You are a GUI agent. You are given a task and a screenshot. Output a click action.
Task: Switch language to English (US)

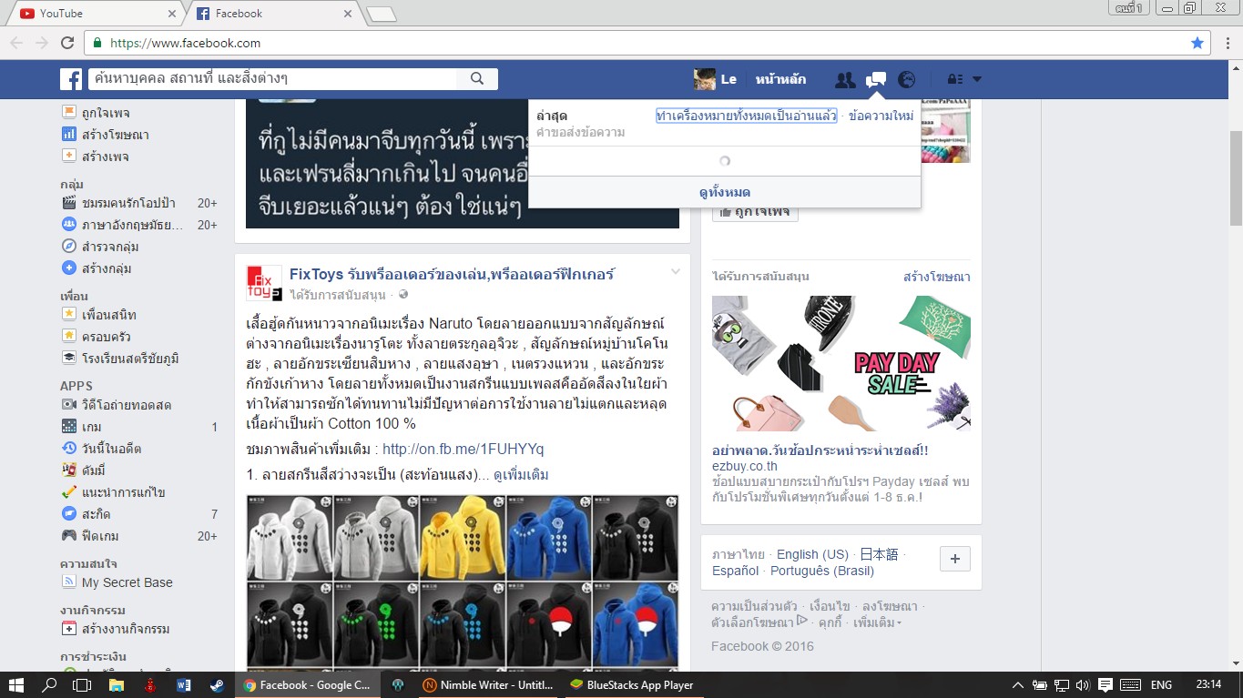coord(812,554)
